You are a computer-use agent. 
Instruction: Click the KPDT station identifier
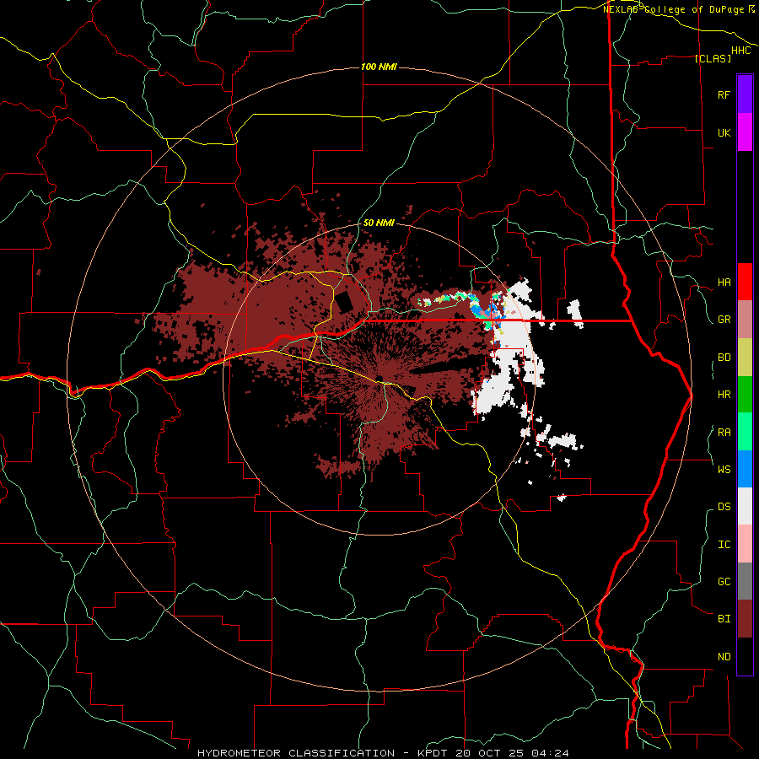click(x=433, y=753)
